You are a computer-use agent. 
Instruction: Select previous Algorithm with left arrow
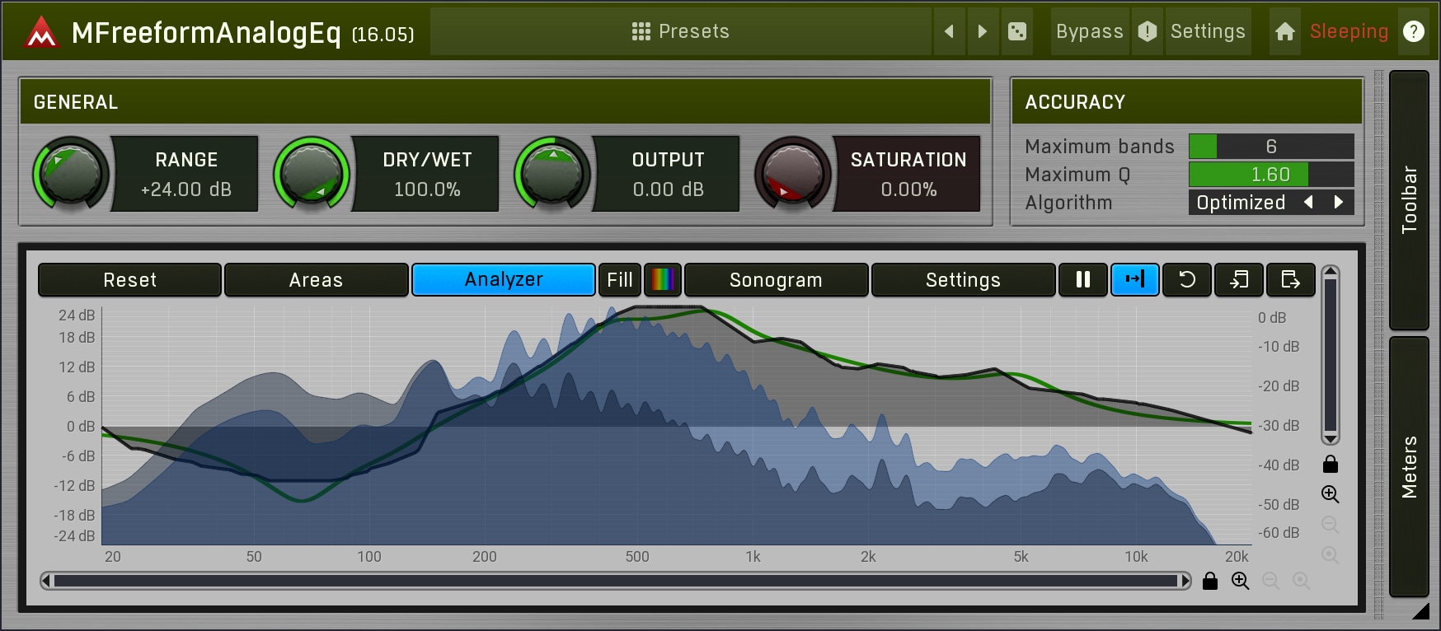point(1308,203)
